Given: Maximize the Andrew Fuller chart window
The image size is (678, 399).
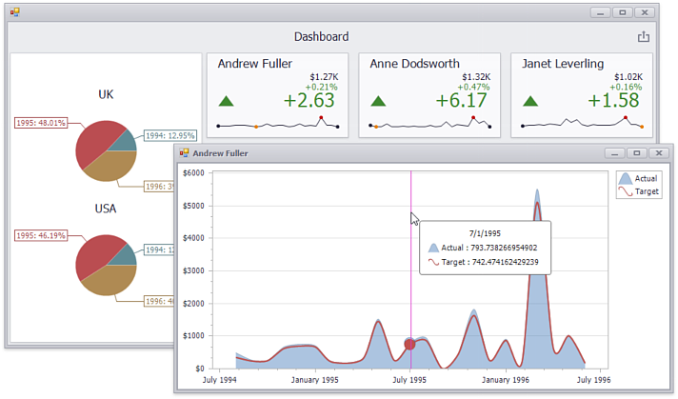Looking at the screenshot, I should pyautogui.click(x=636, y=153).
